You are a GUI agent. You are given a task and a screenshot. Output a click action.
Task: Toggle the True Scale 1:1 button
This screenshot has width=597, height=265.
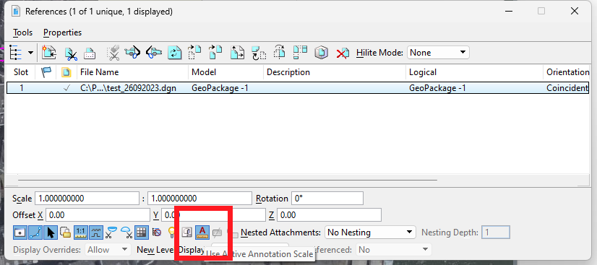click(x=81, y=232)
